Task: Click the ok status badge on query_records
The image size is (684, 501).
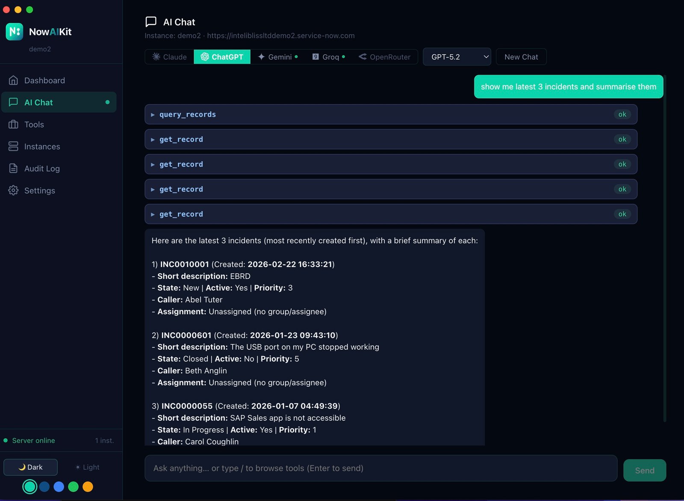Action: pyautogui.click(x=622, y=114)
